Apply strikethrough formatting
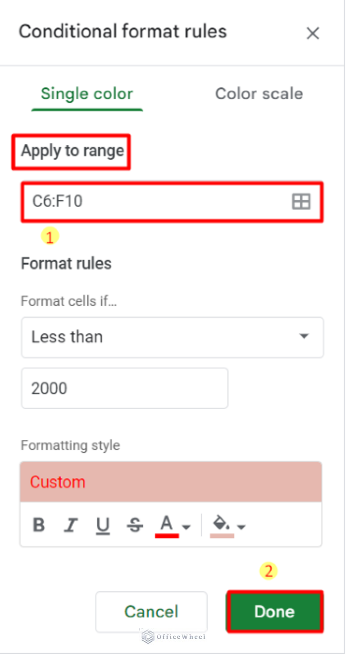 [x=135, y=525]
